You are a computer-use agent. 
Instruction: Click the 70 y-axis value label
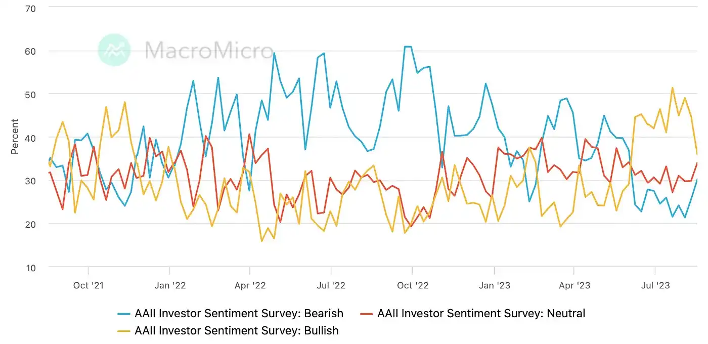30,8
